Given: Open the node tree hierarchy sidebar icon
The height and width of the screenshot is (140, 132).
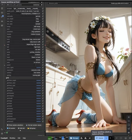Looking at the screenshot, I should (x=2, y=21).
